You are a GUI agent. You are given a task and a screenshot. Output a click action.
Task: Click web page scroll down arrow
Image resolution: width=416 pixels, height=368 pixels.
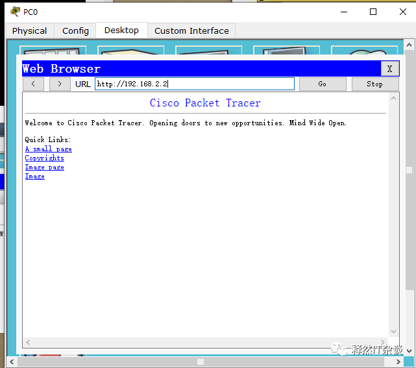[x=394, y=332]
